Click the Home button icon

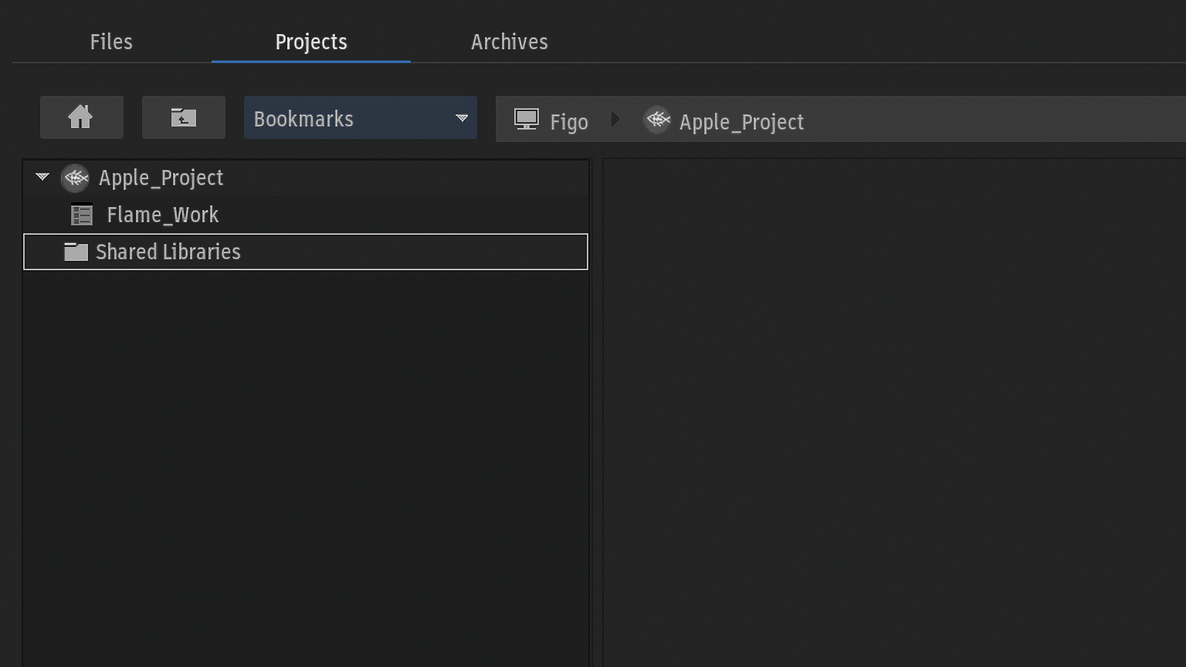pos(81,117)
